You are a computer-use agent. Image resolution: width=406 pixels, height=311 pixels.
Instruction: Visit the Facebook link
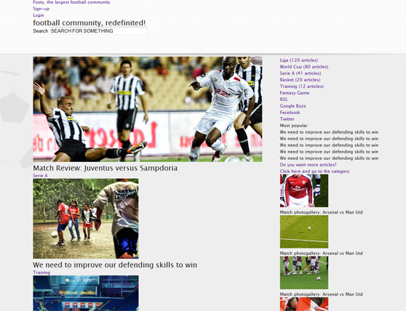coord(290,113)
